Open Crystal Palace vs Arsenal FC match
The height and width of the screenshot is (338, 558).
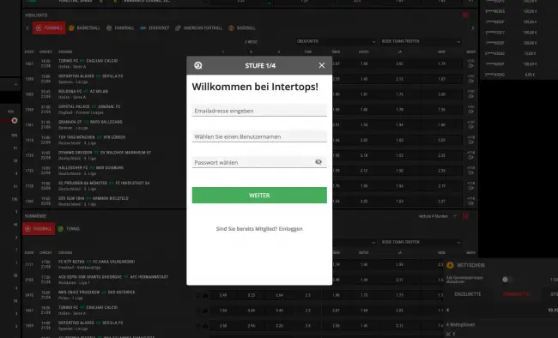pyautogui.click(x=89, y=106)
